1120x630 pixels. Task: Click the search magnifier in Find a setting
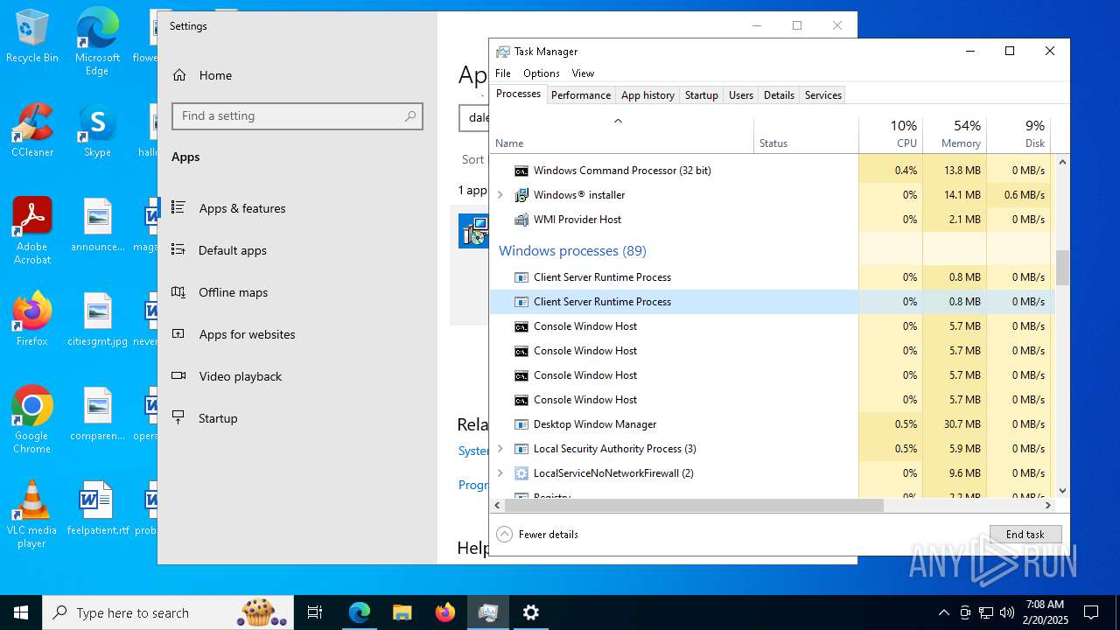409,116
